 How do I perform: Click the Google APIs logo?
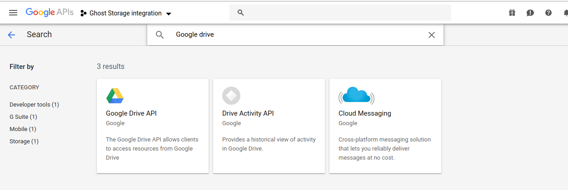coord(49,13)
